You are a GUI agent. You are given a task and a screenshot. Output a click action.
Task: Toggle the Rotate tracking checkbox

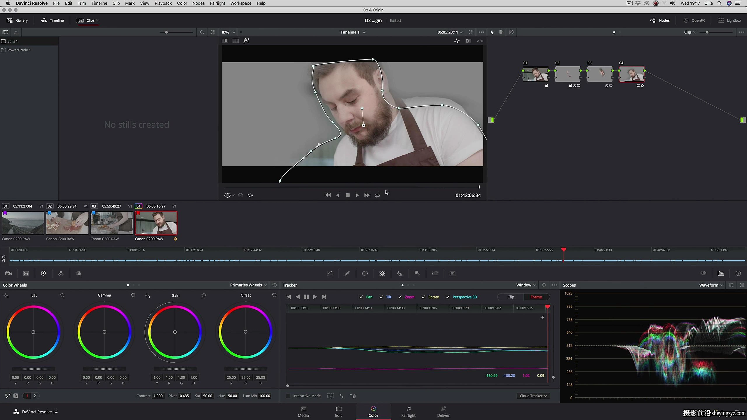[423, 297]
